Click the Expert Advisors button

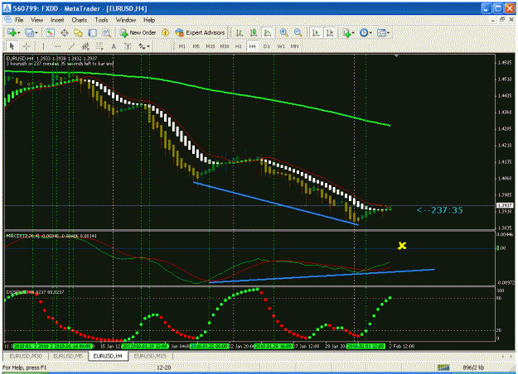coord(201,32)
